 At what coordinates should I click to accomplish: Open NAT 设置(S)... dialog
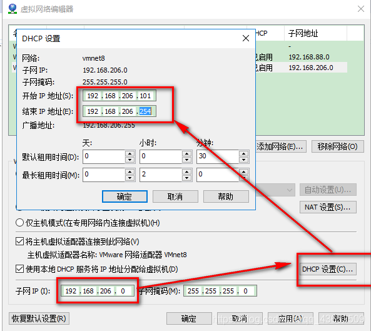pos(328,207)
